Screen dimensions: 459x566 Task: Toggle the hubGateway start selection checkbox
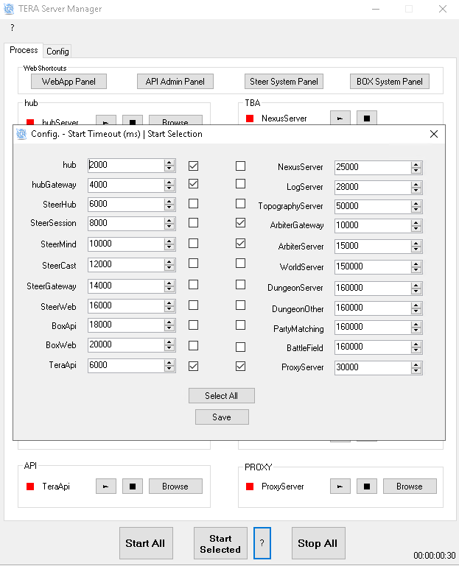193,184
